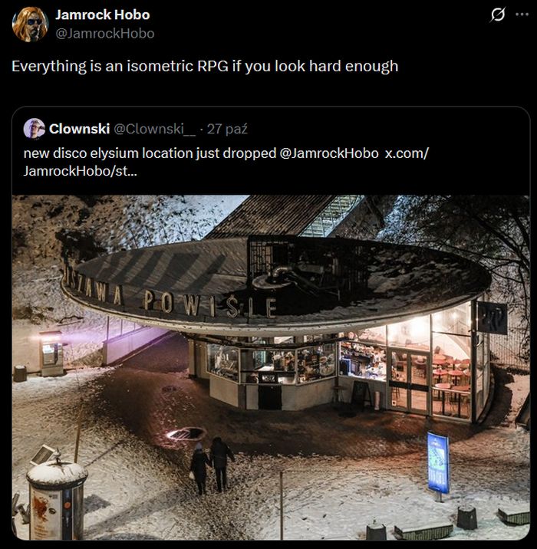Click Clownski's small profile avatar
Screen dimensions: 537x549
tap(35, 128)
